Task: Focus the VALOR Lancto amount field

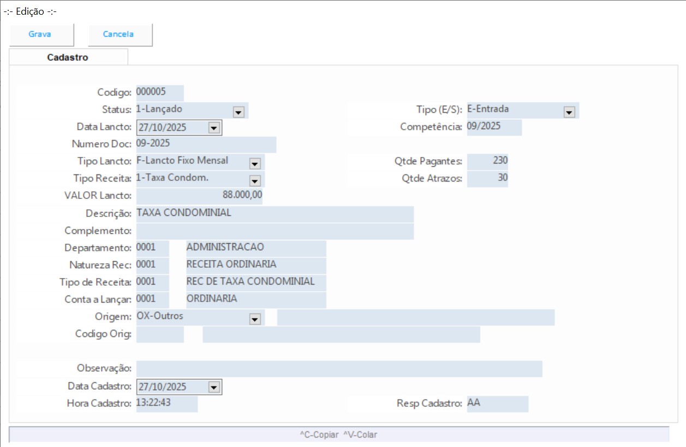Action: [x=199, y=196]
